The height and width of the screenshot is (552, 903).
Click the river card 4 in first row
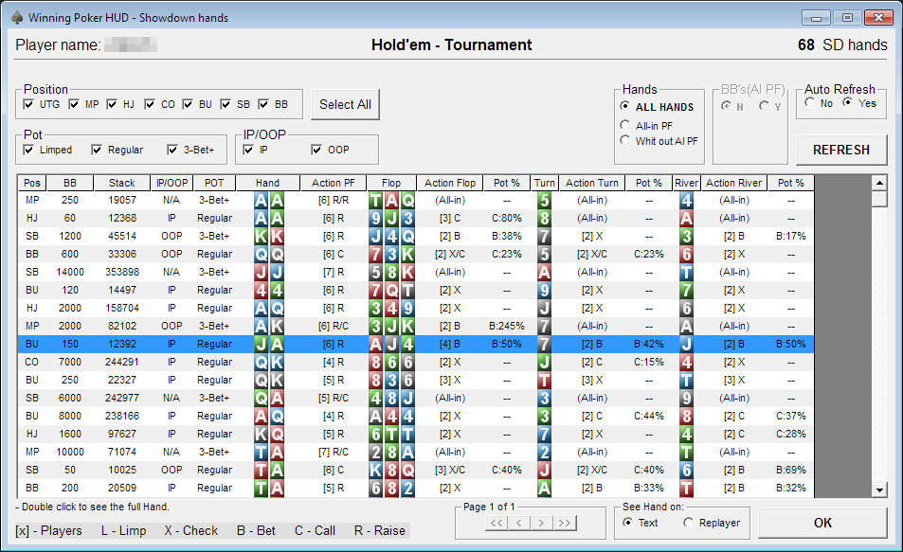pyautogui.click(x=686, y=201)
